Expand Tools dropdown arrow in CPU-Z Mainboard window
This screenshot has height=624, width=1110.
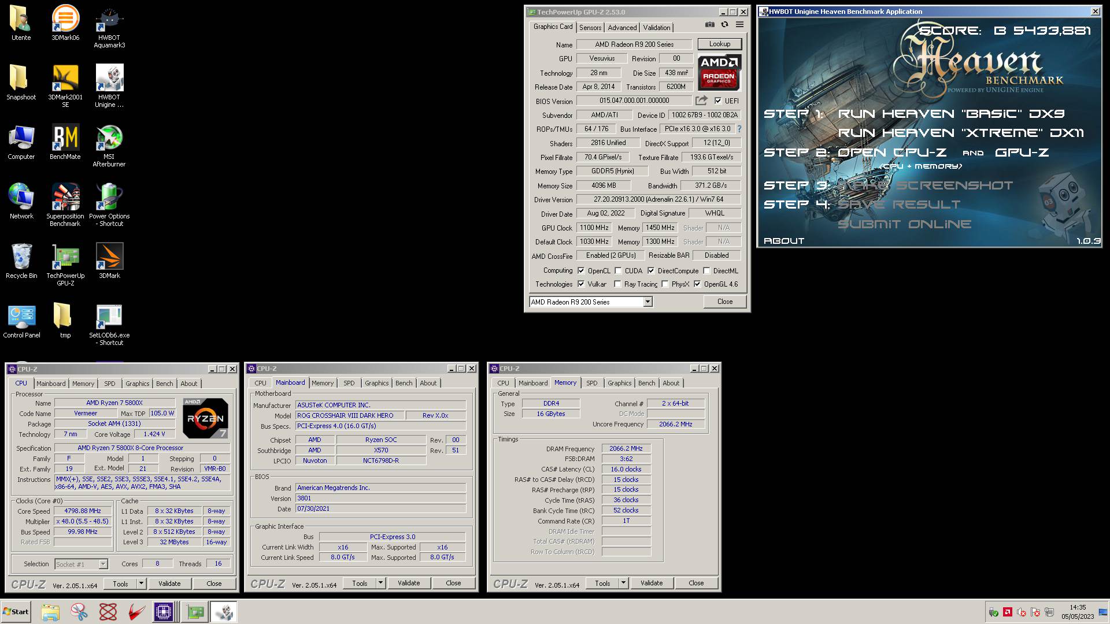click(x=380, y=583)
